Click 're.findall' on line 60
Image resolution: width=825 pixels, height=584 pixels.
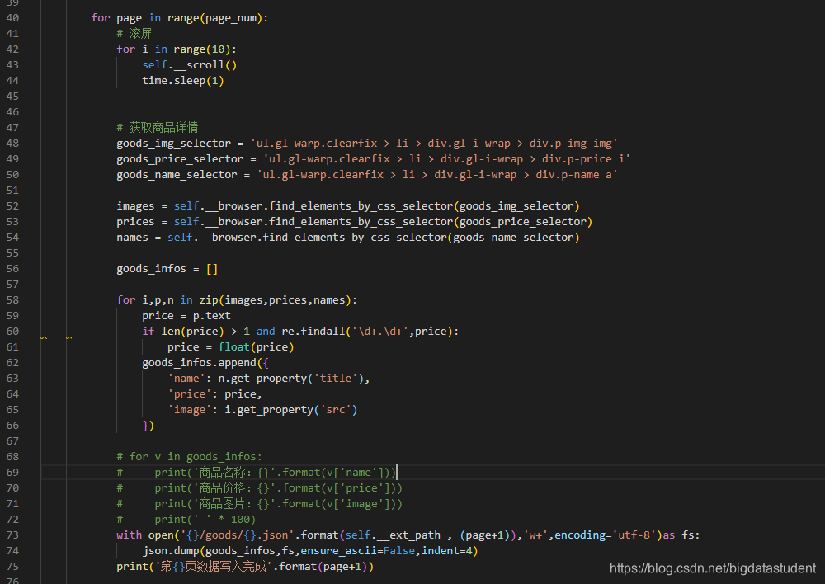[x=313, y=332]
